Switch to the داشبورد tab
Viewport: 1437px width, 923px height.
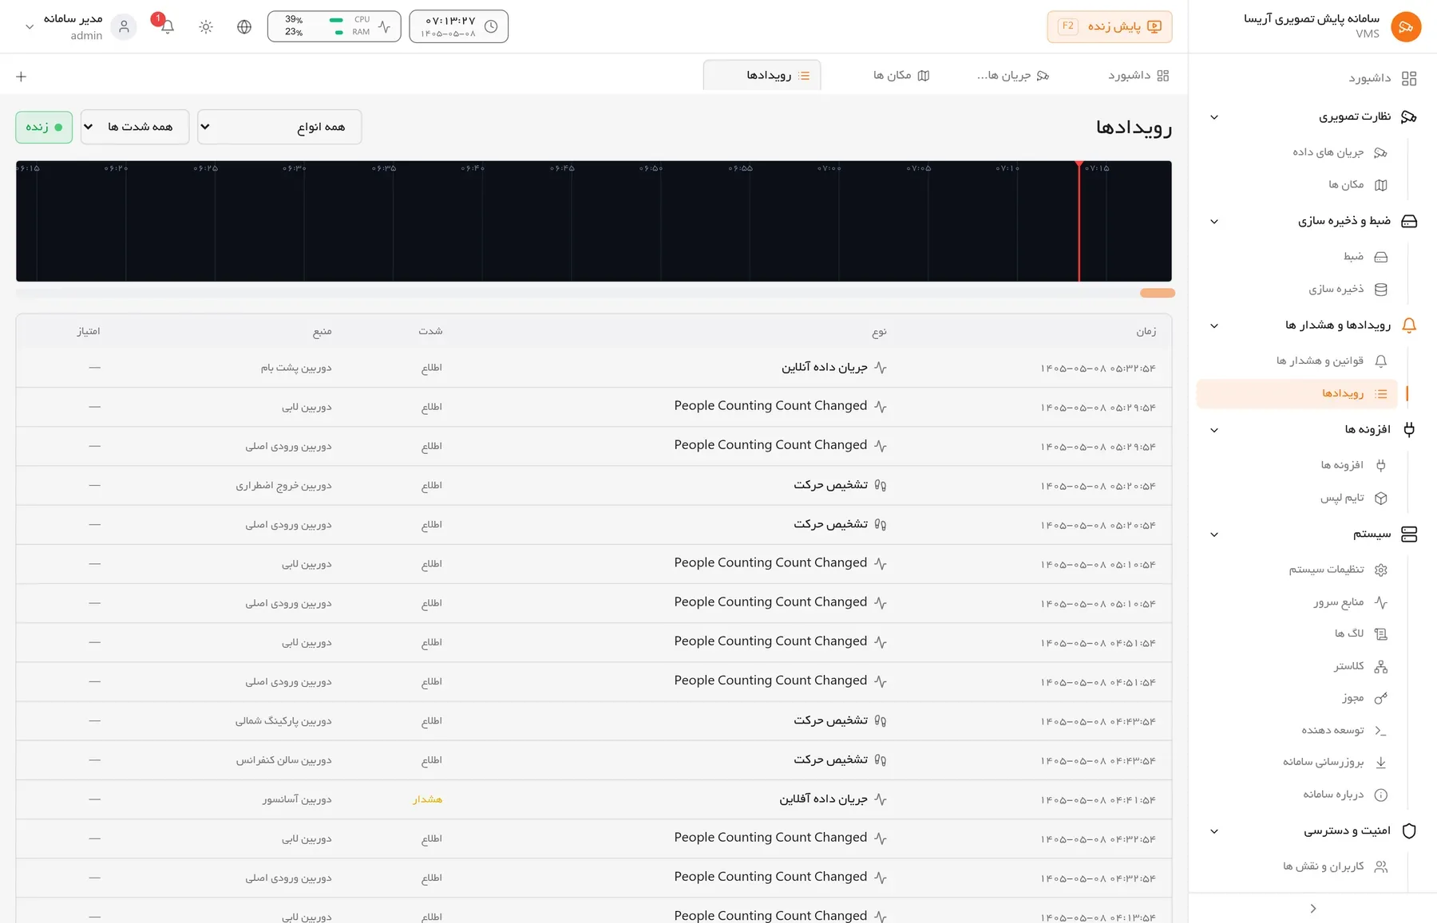click(x=1138, y=75)
